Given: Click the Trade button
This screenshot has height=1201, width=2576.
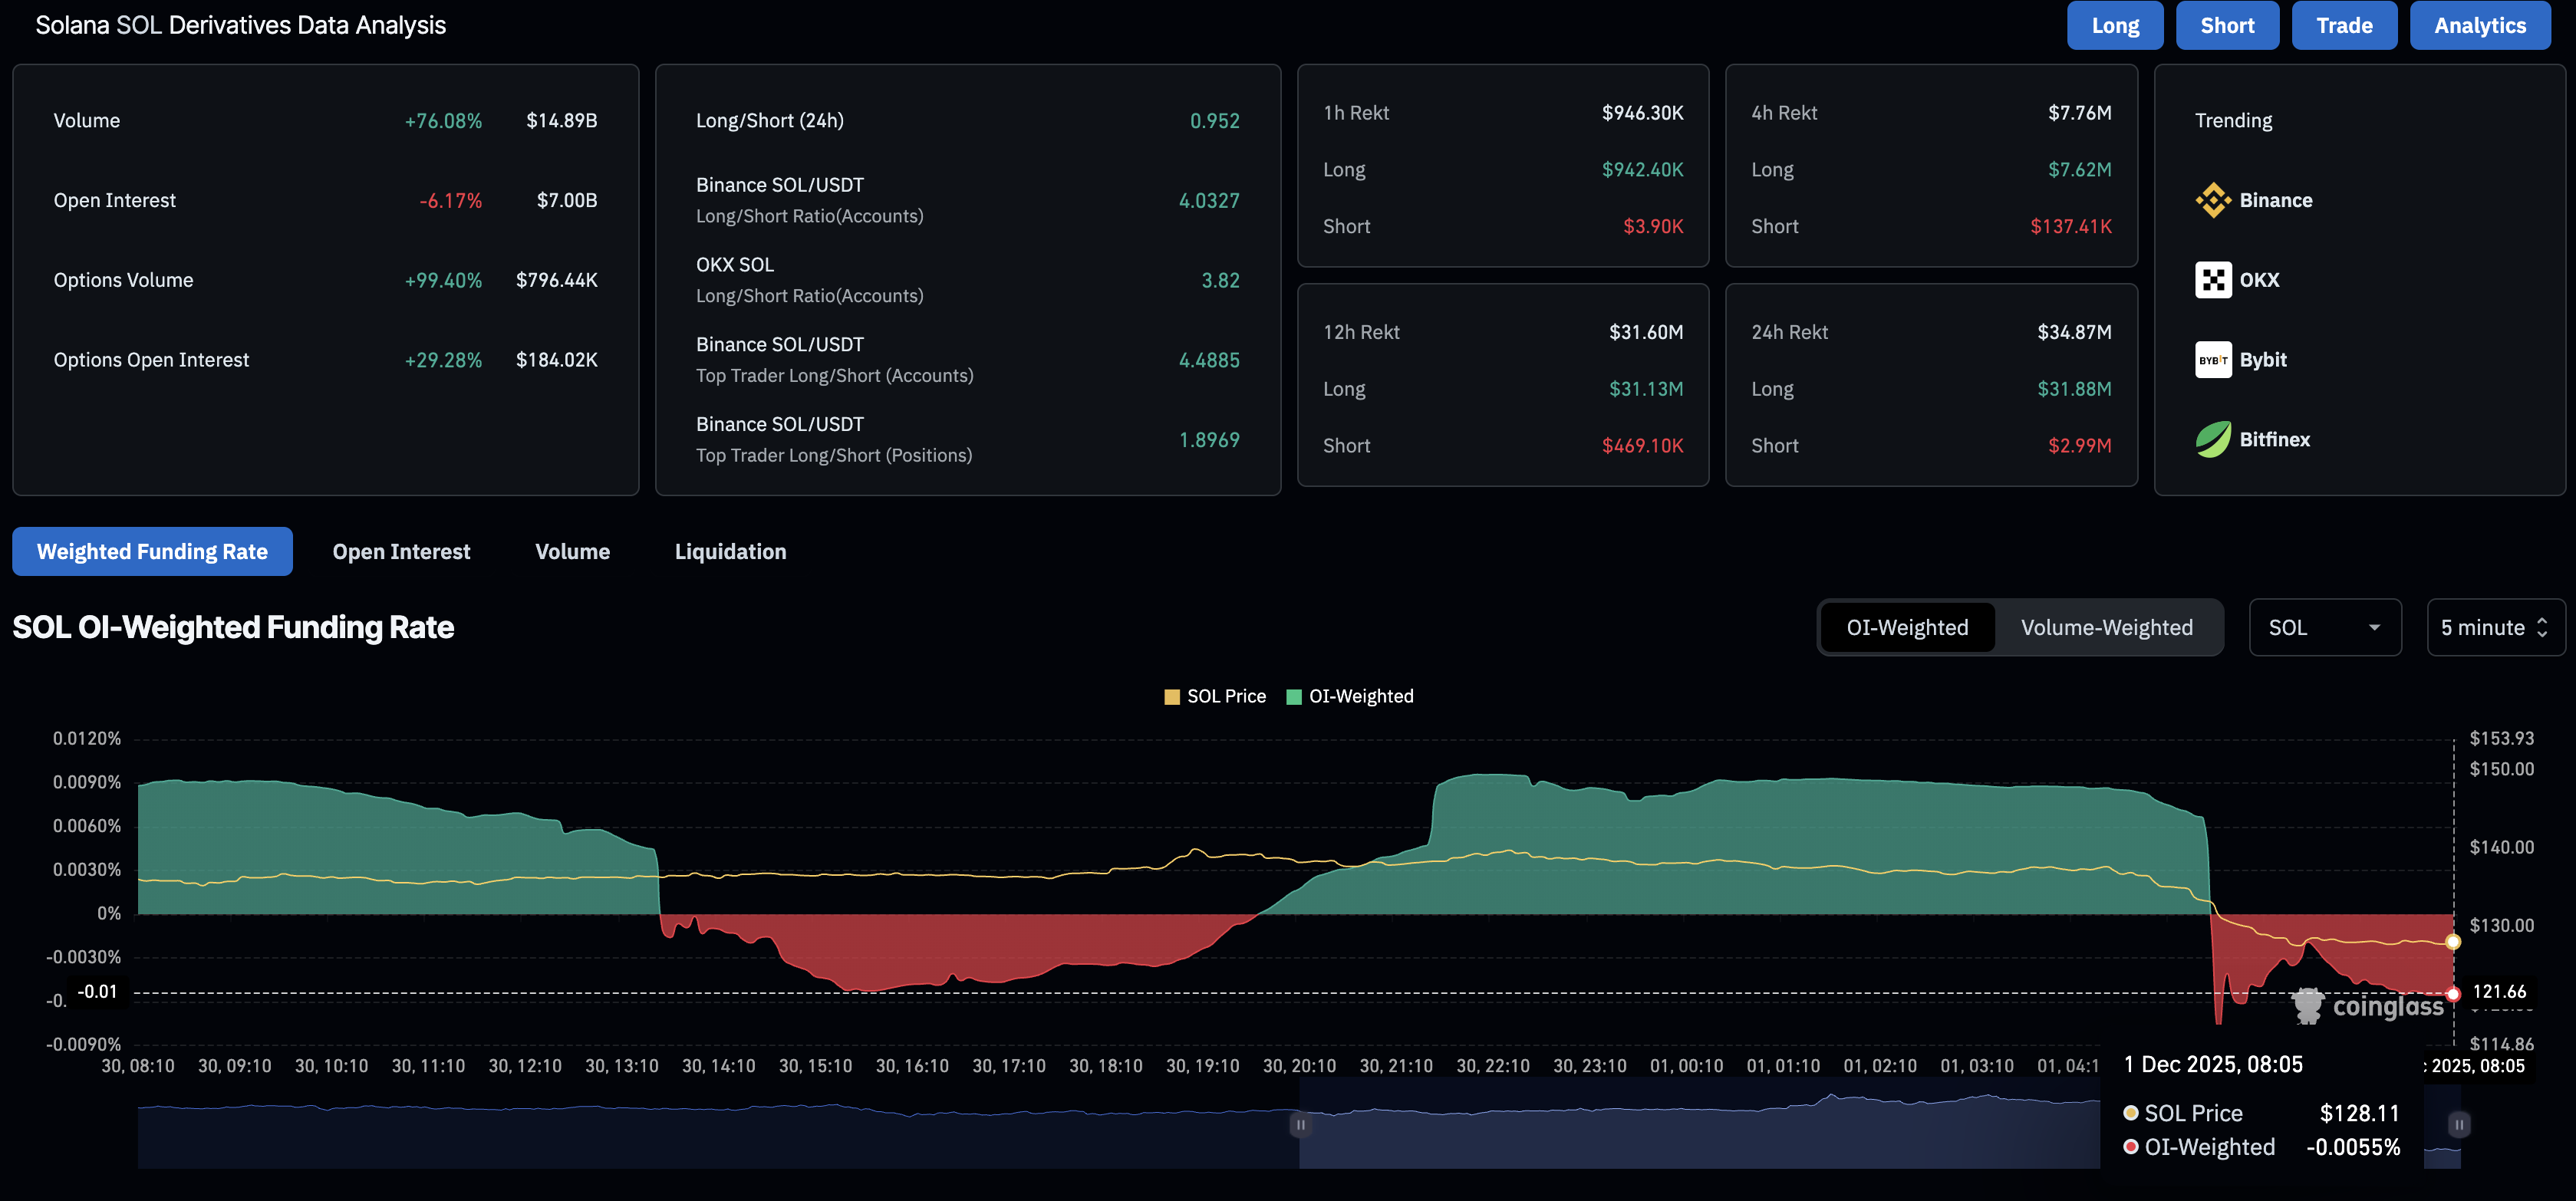Looking at the screenshot, I should [x=2344, y=25].
